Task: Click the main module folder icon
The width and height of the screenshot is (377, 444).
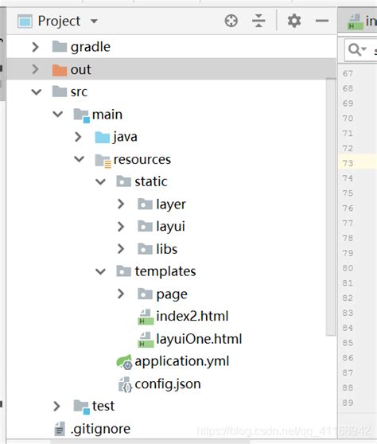Action: coord(81,115)
